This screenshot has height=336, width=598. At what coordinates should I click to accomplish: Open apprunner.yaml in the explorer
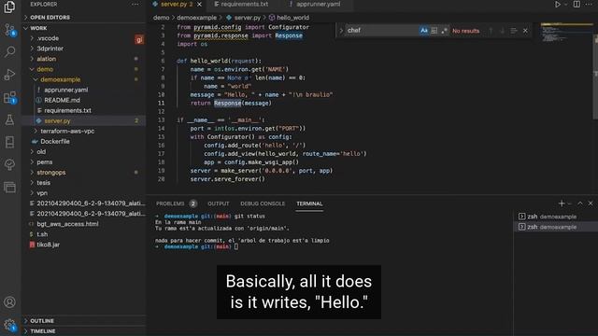[65, 90]
